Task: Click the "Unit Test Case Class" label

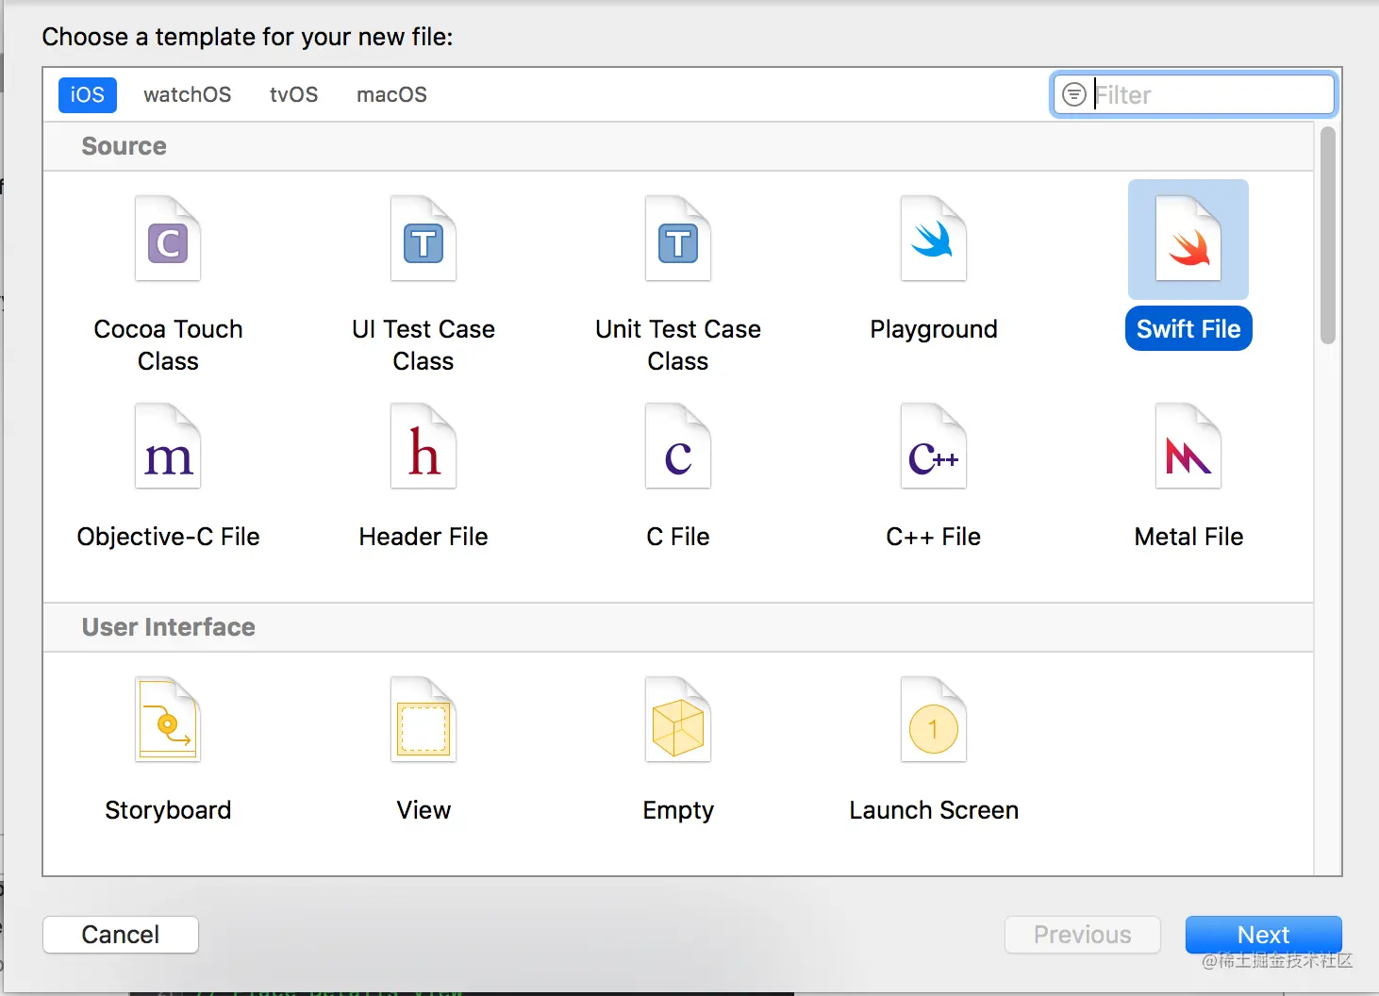Action: pos(678,345)
